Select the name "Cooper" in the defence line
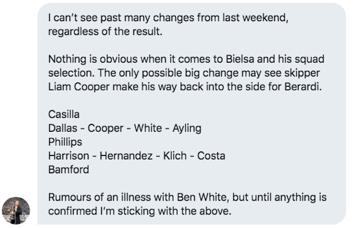Viewport: 357px width, 228px height. pyautogui.click(x=105, y=128)
